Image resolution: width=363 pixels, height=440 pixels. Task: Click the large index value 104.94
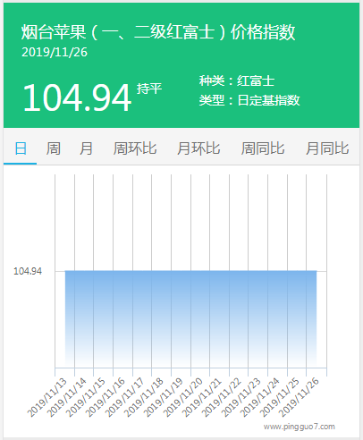(x=77, y=97)
